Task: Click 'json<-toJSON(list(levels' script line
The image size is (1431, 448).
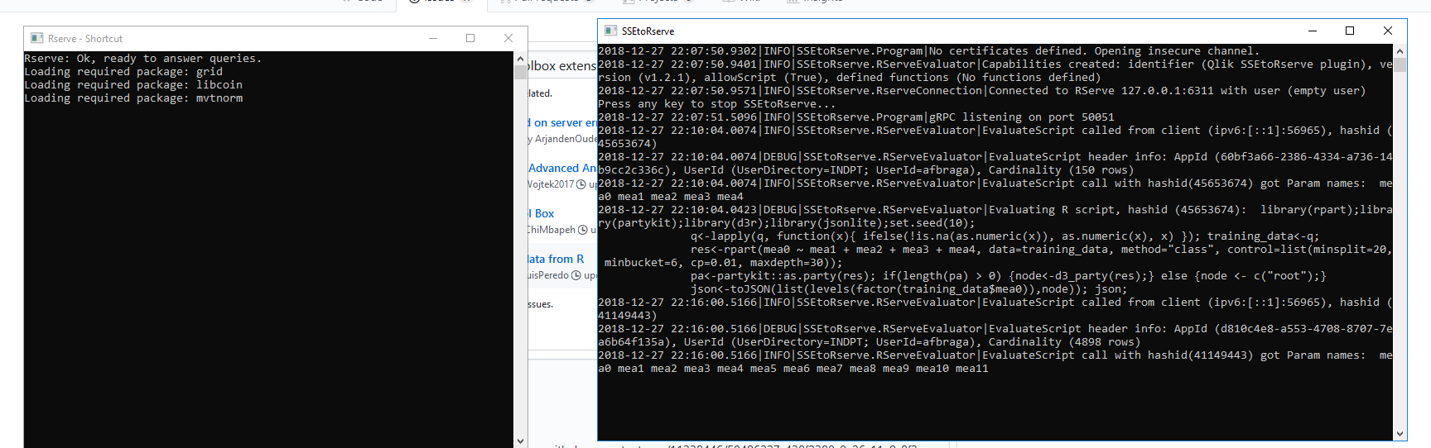Action: [908, 289]
